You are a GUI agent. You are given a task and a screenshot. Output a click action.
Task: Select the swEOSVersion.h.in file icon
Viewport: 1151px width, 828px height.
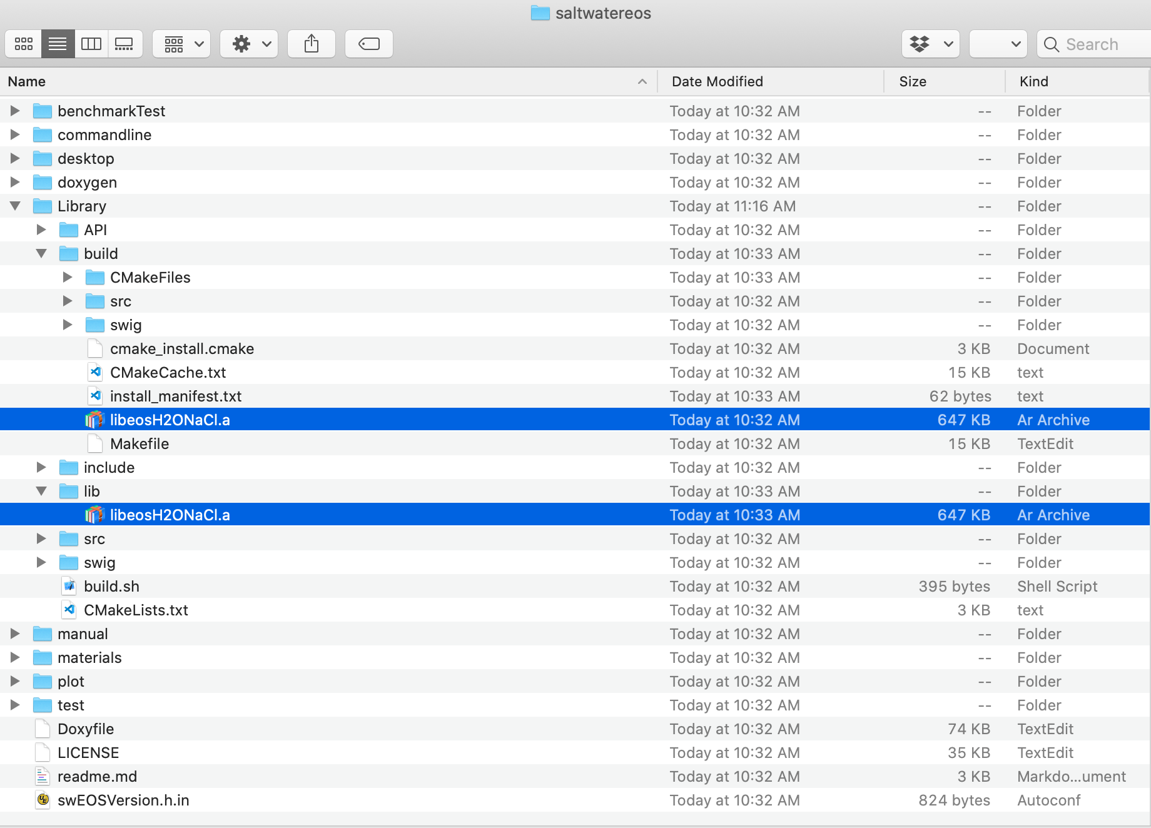43,800
